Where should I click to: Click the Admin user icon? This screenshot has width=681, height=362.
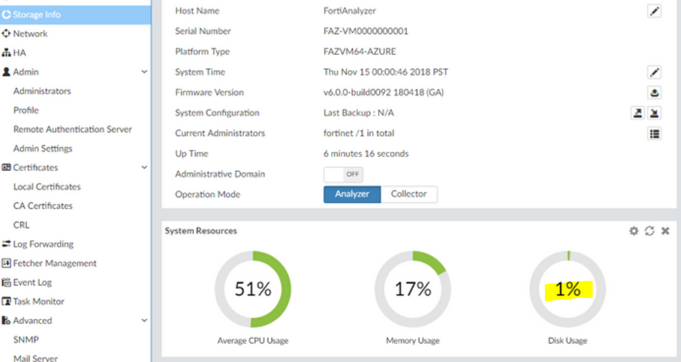pos(6,72)
